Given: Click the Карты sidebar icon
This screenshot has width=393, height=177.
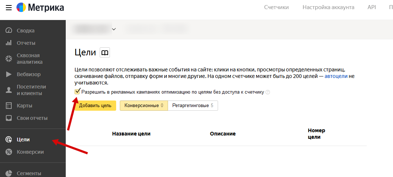Looking at the screenshot, I should pos(9,106).
